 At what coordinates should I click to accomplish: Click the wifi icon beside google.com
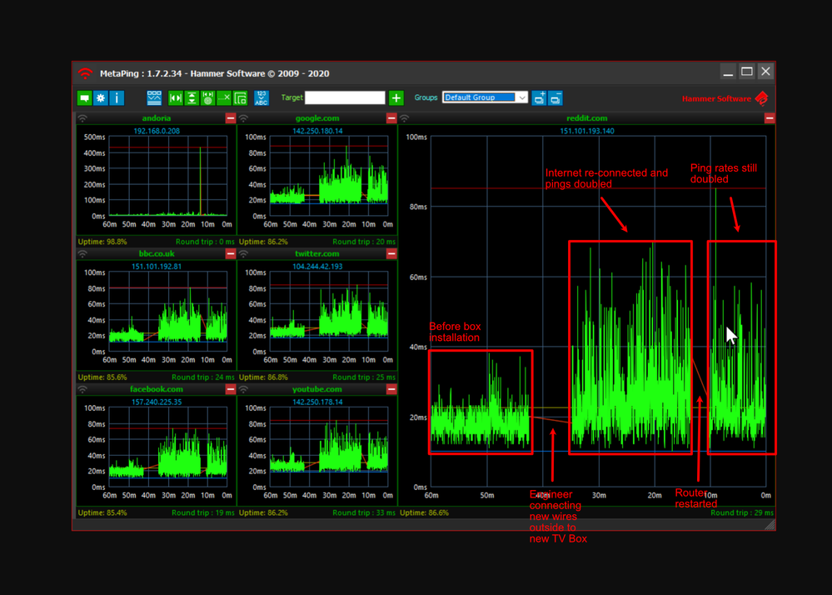(x=243, y=118)
